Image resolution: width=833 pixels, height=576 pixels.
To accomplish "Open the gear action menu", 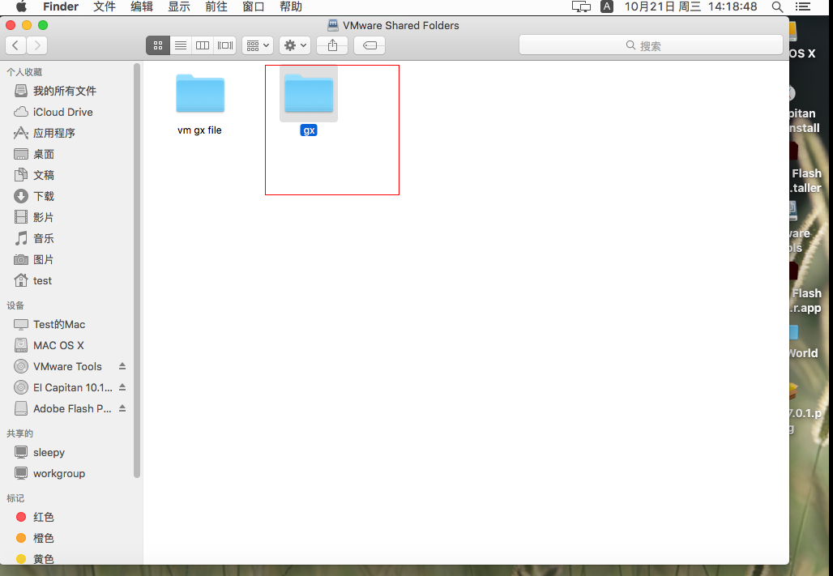I will (295, 45).
